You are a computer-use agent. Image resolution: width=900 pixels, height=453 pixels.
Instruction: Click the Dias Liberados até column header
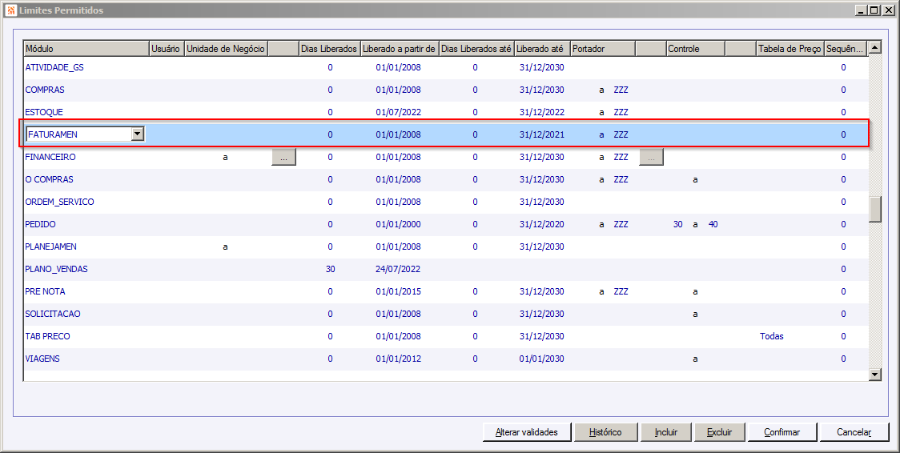coord(476,49)
